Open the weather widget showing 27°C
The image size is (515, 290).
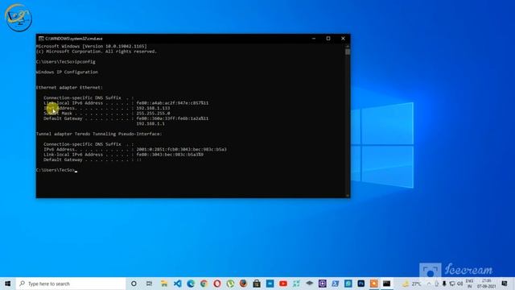pos(411,284)
